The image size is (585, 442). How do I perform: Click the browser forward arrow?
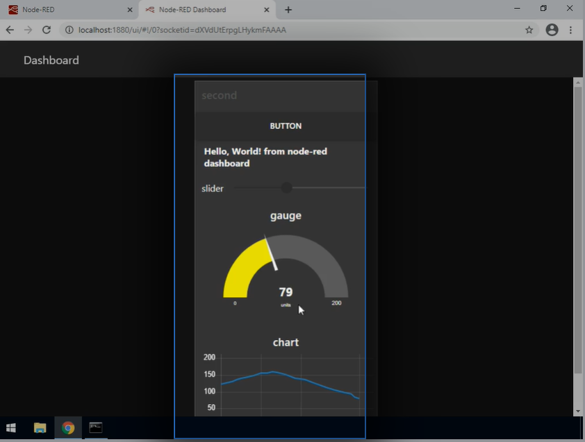coord(28,30)
